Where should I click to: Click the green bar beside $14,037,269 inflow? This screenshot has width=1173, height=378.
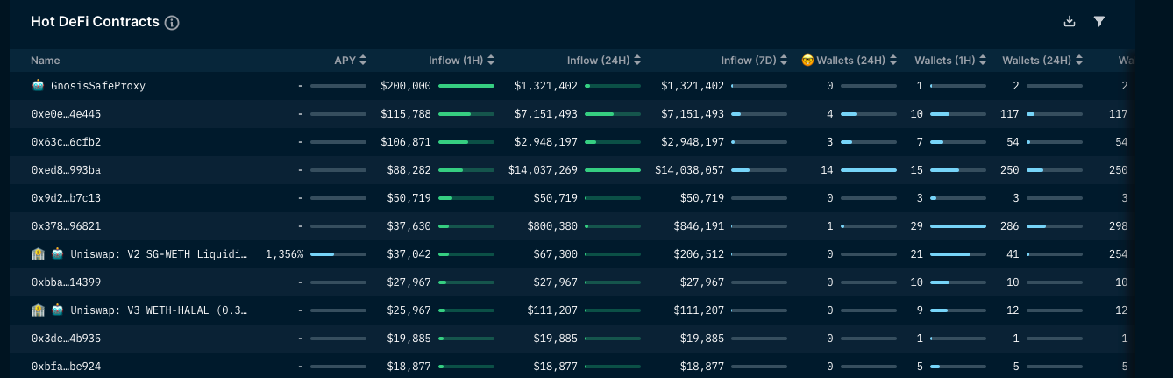click(613, 170)
